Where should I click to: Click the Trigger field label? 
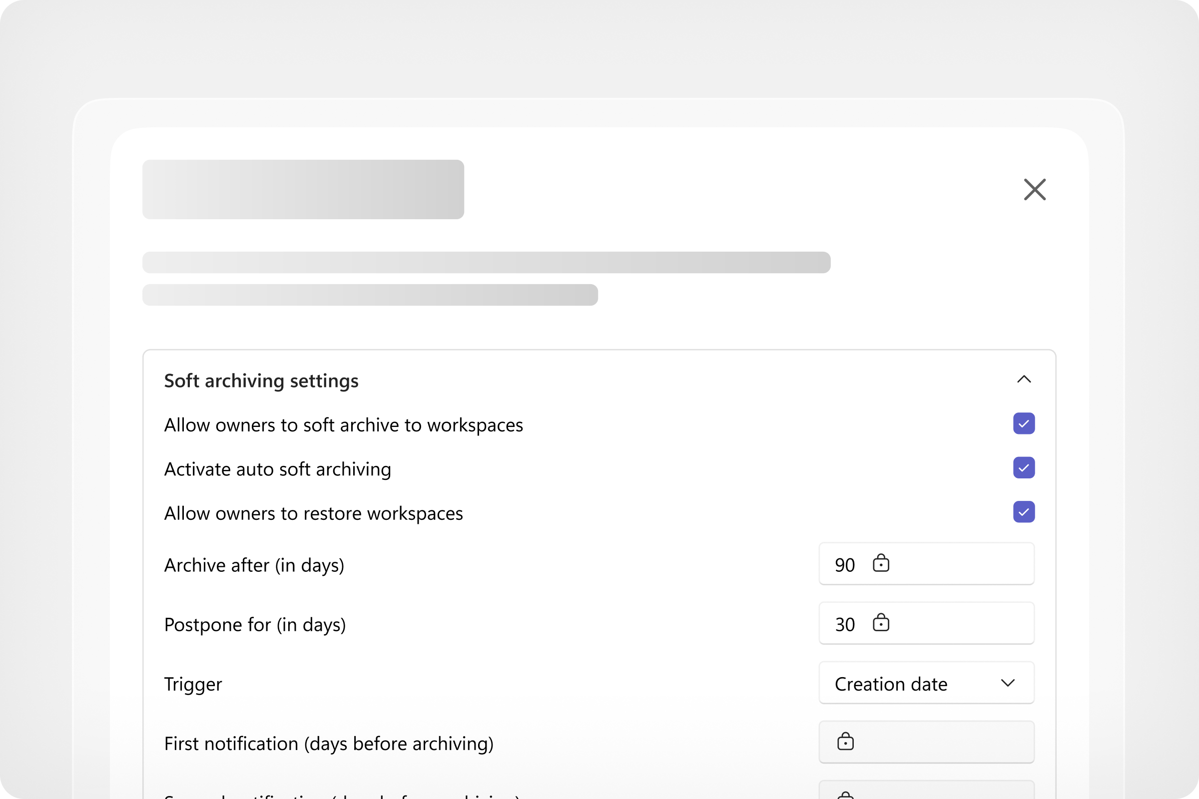(193, 684)
